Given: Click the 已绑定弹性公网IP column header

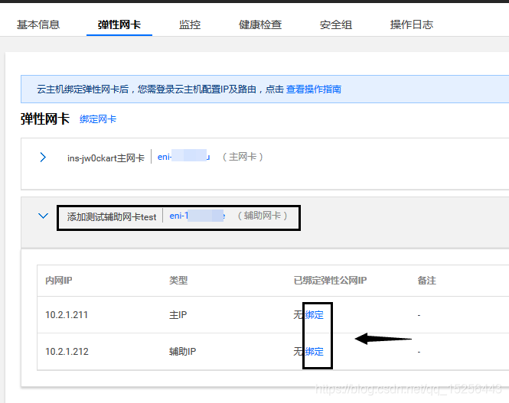Looking at the screenshot, I should point(330,281).
